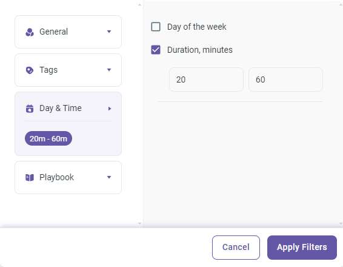Select the Playbook filter category

(68, 177)
